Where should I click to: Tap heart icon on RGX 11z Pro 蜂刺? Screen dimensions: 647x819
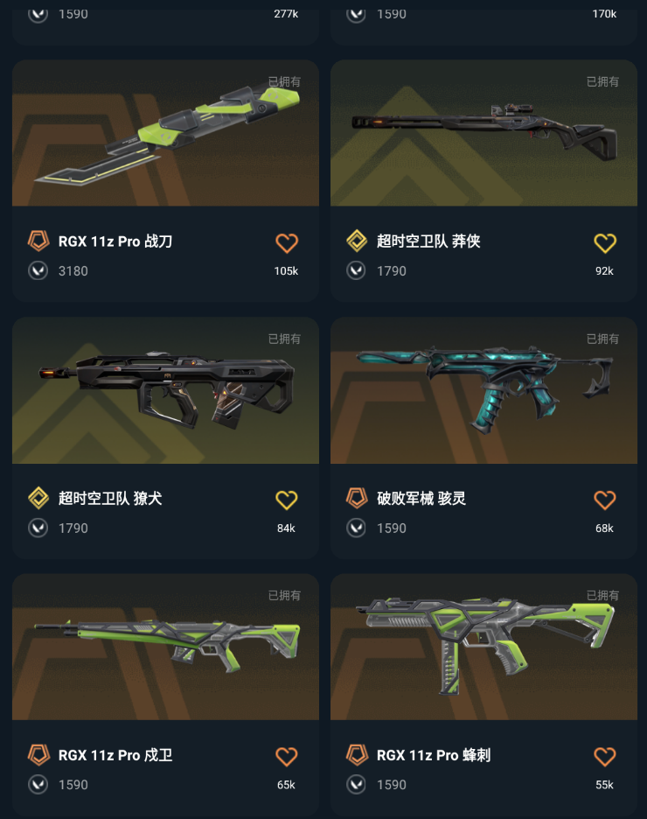pyautogui.click(x=605, y=756)
